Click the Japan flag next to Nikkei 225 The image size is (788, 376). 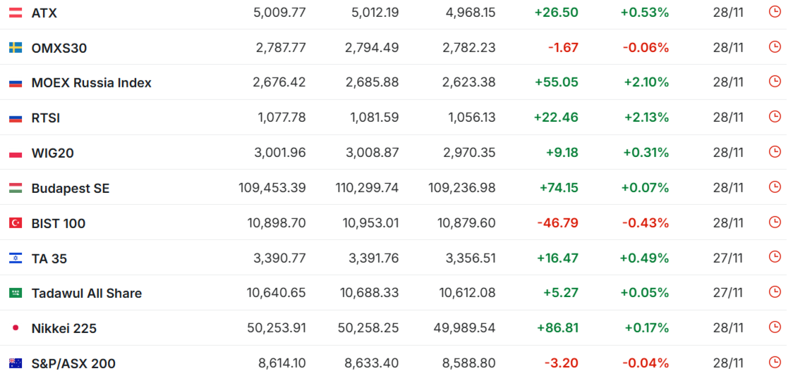point(16,328)
